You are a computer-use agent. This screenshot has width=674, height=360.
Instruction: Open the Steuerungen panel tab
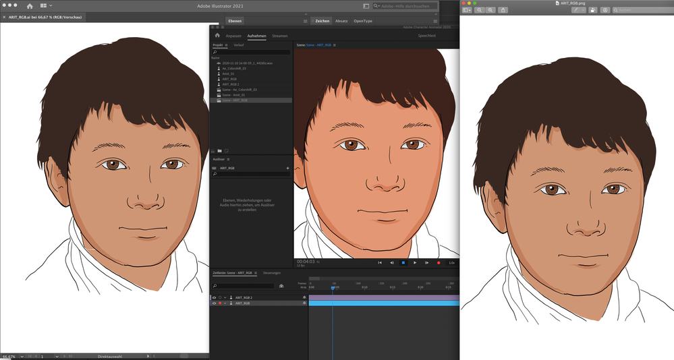(x=272, y=273)
